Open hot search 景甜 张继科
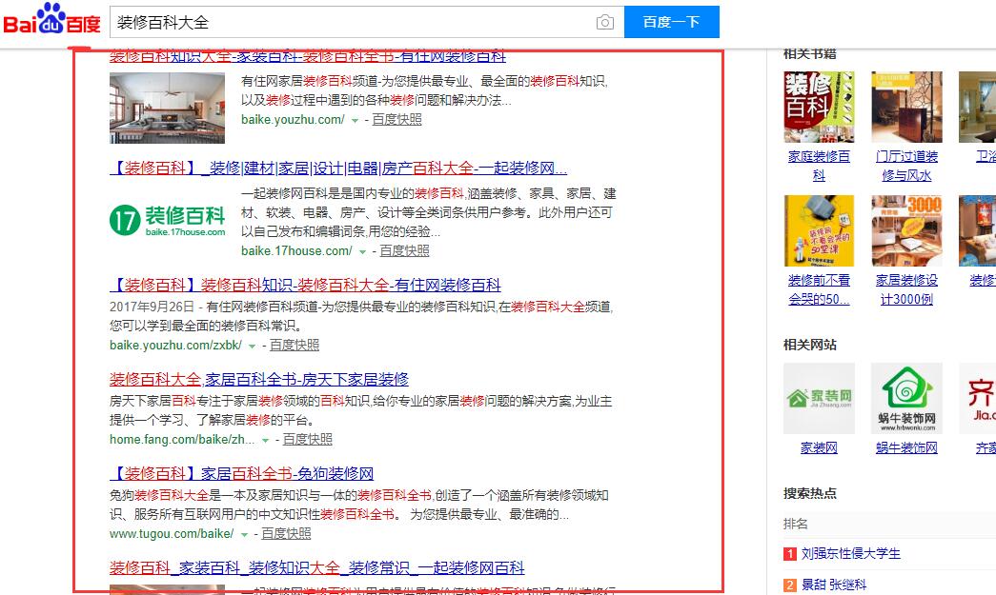 (833, 585)
